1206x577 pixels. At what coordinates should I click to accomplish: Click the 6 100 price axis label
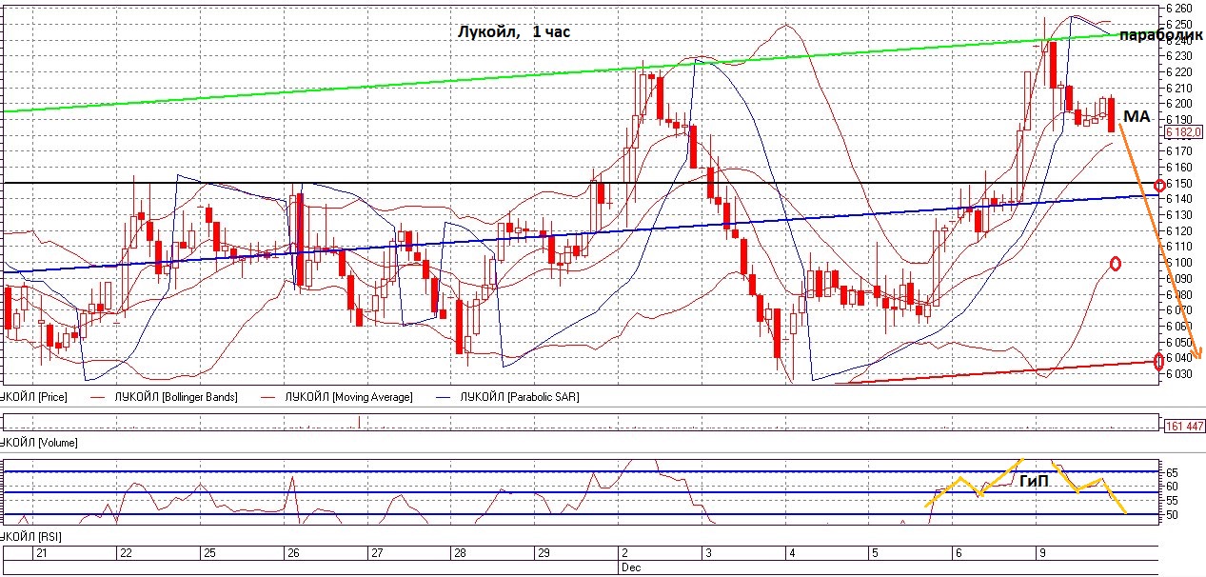[x=1181, y=263]
